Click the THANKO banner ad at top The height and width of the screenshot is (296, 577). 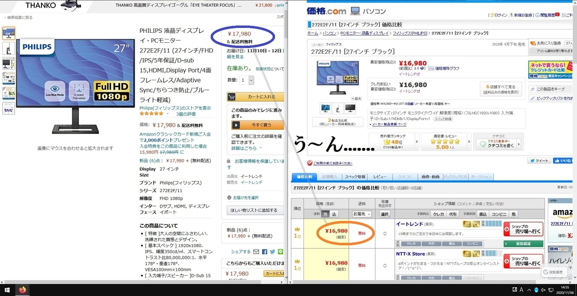[144, 5]
